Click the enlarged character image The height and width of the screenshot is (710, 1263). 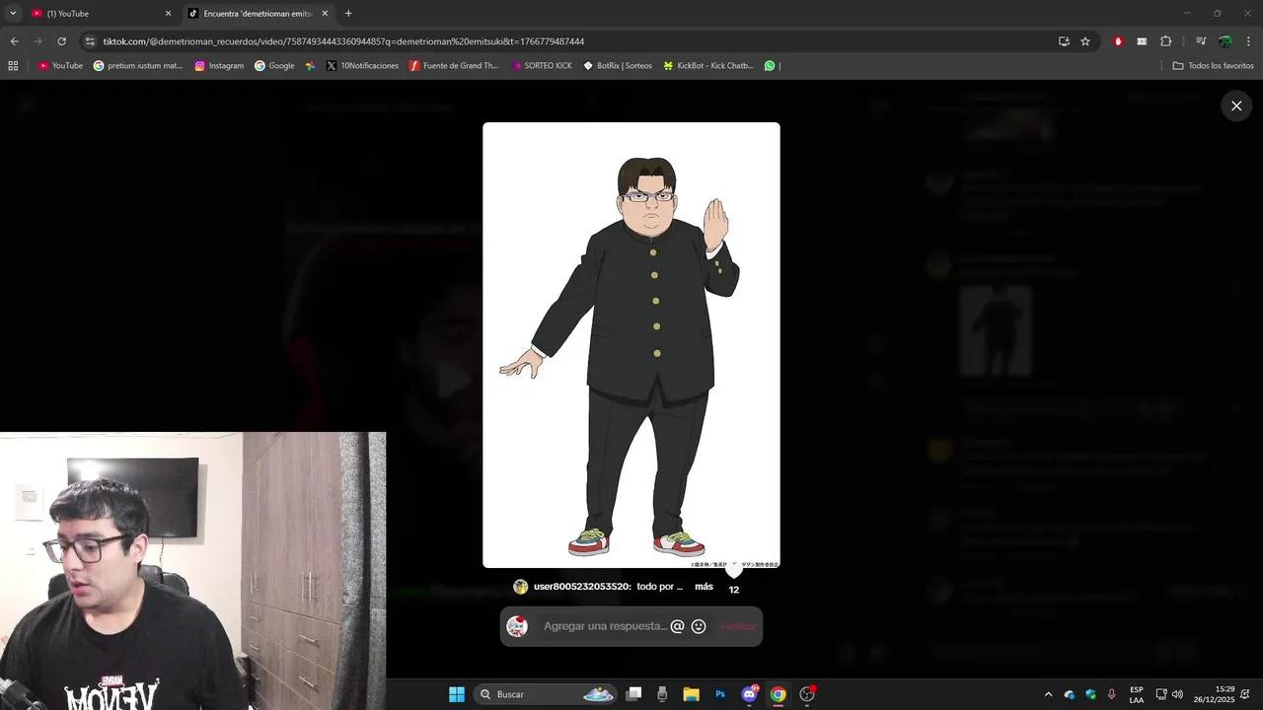(x=631, y=345)
